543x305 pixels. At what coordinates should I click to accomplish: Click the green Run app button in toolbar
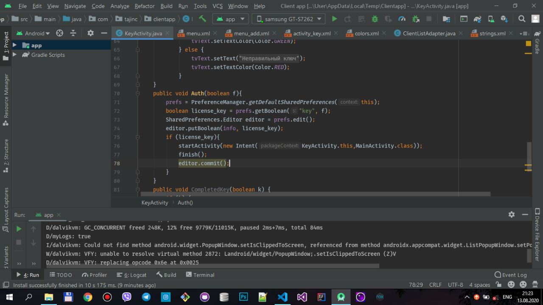coord(334,19)
